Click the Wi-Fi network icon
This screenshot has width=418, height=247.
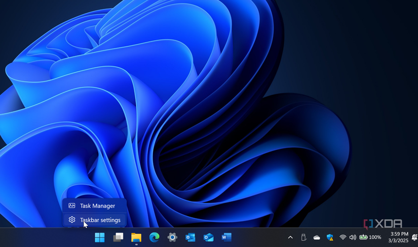pos(343,237)
